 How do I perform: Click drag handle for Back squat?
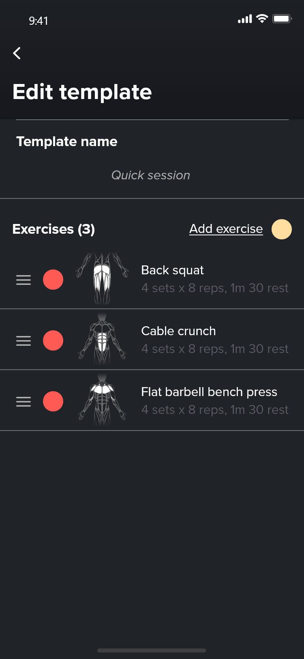[24, 280]
